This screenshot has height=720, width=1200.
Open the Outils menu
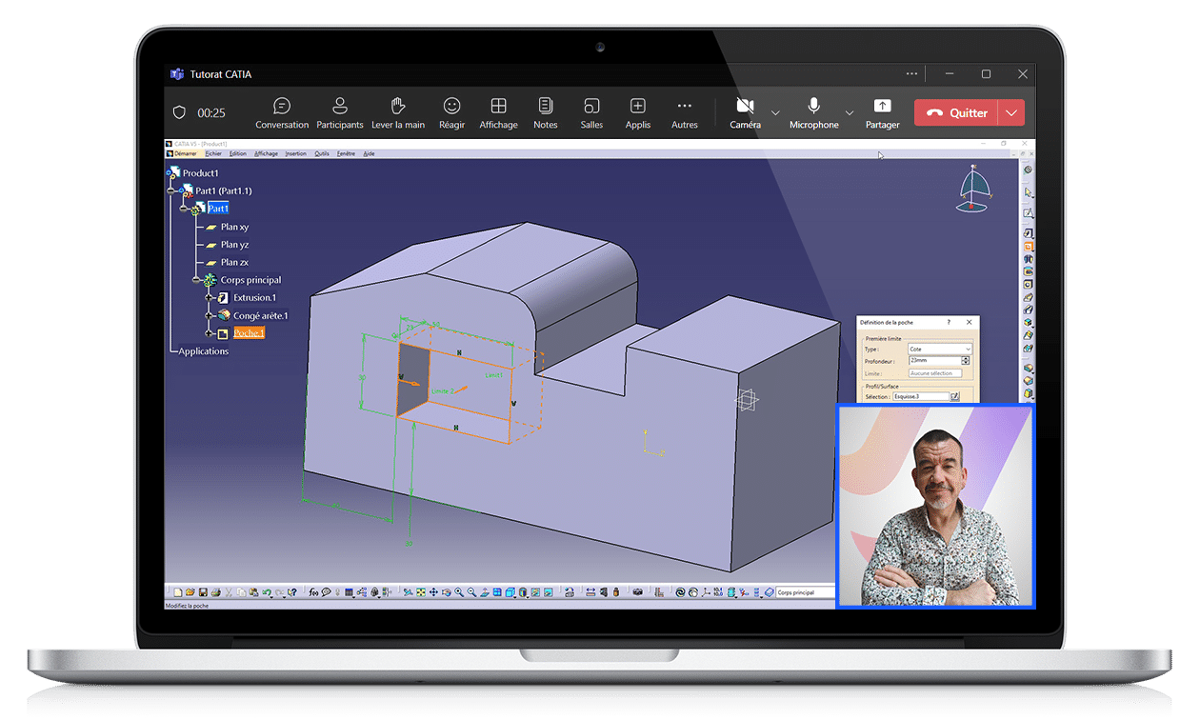(322, 153)
